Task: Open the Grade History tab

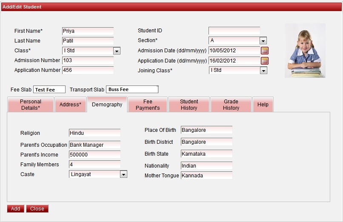Action: pos(231,105)
